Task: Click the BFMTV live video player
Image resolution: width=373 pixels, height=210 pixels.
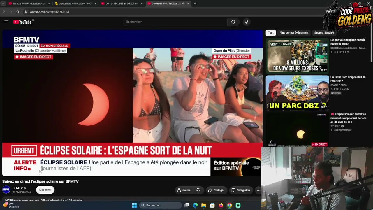Action: pyautogui.click(x=132, y=103)
